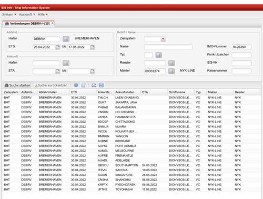Sort by Reeder column header
This screenshot has width=263, height=199.
pyautogui.click(x=247, y=92)
